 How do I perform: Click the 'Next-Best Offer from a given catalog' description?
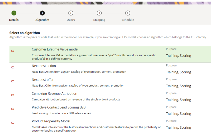(78, 86)
